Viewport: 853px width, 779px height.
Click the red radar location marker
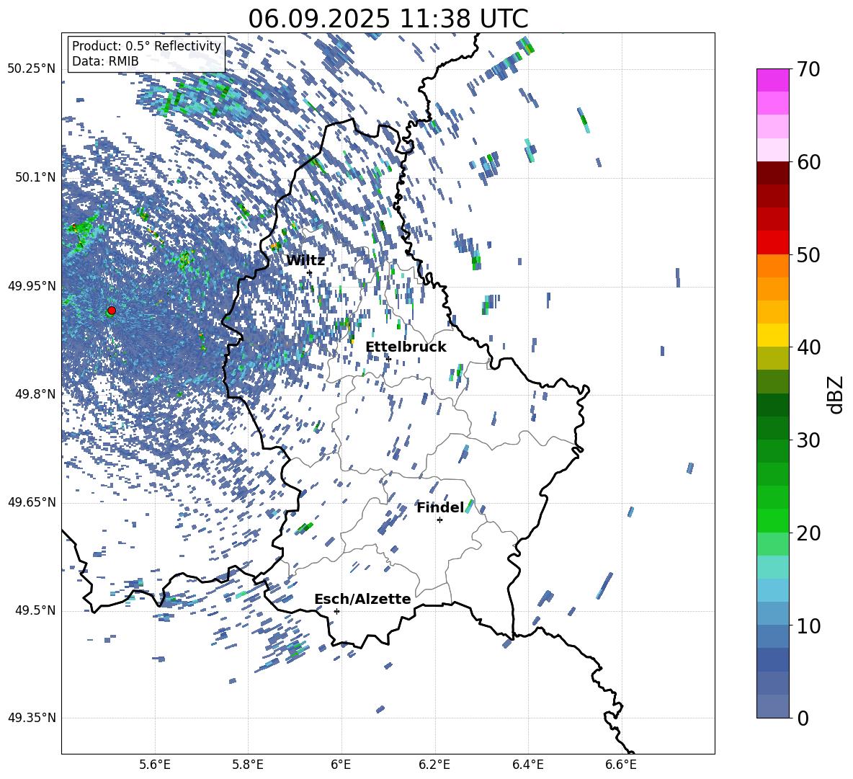[112, 311]
